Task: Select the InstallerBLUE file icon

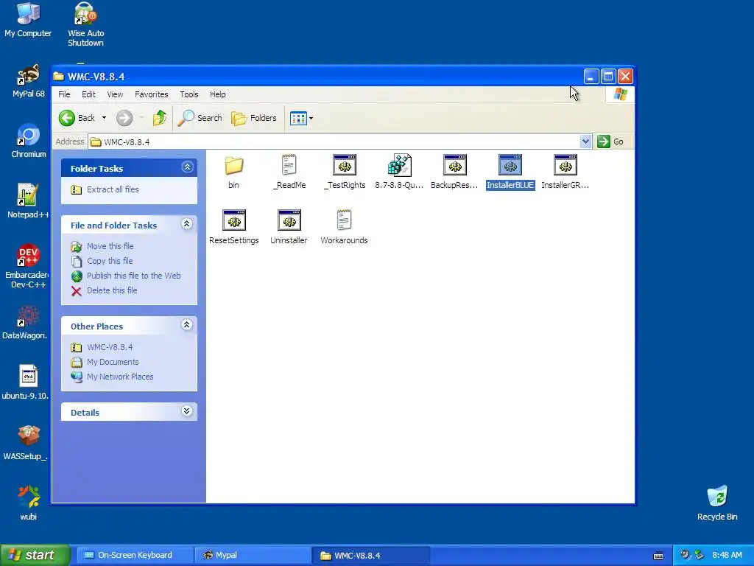Action: 510,166
